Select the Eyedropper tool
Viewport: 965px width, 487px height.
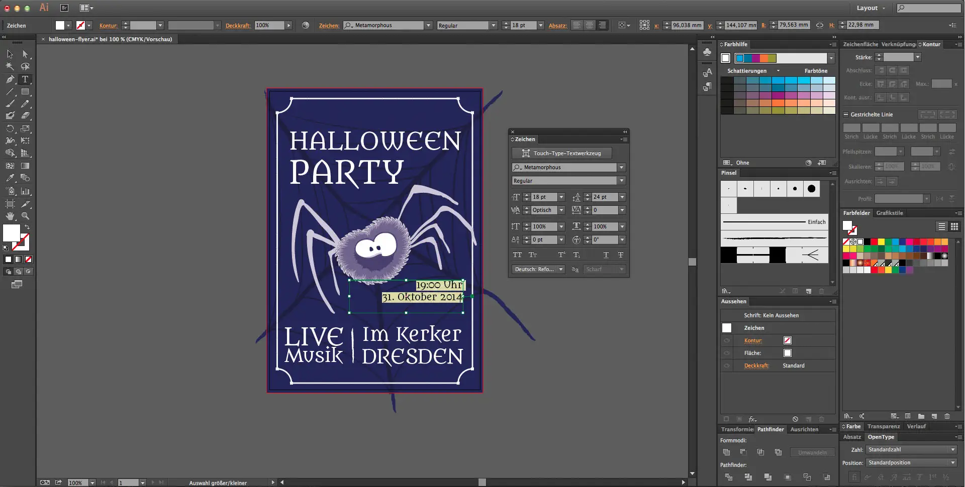tap(10, 178)
